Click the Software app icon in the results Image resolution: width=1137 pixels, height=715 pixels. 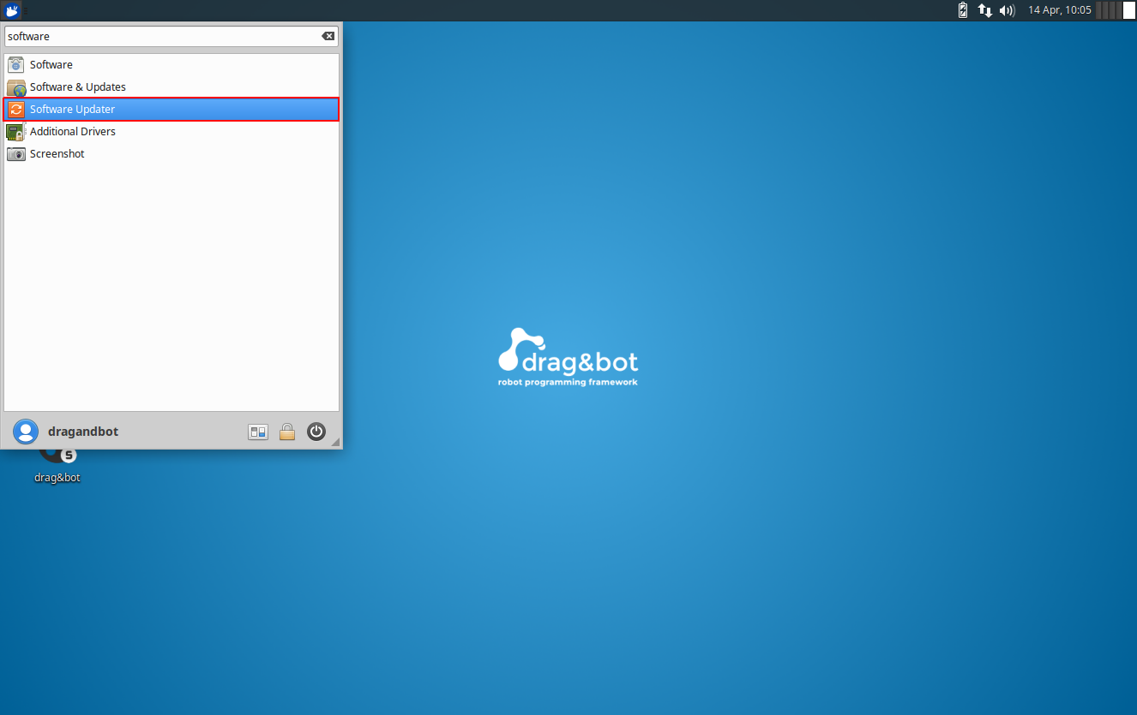(15, 65)
